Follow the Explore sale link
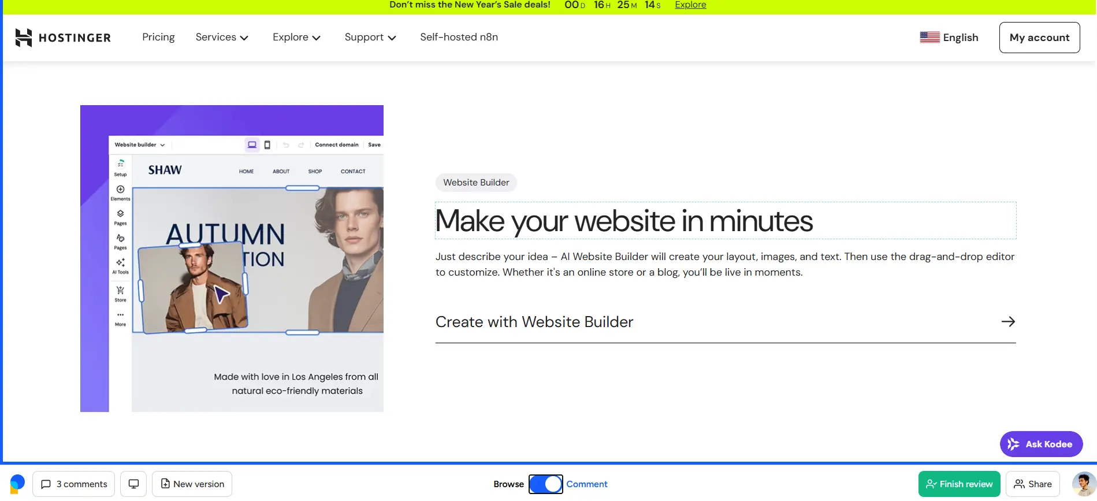Image resolution: width=1097 pixels, height=501 pixels. 690,5
